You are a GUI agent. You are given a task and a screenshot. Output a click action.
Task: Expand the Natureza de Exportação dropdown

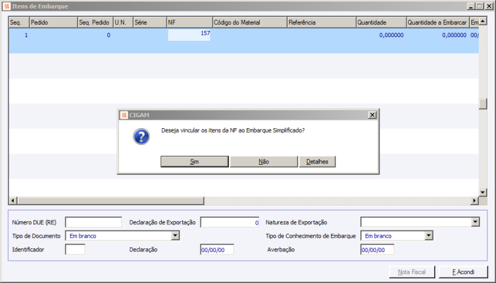click(x=476, y=222)
